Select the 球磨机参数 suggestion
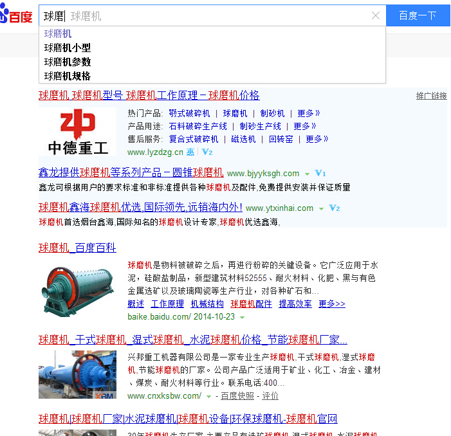 tap(68, 62)
